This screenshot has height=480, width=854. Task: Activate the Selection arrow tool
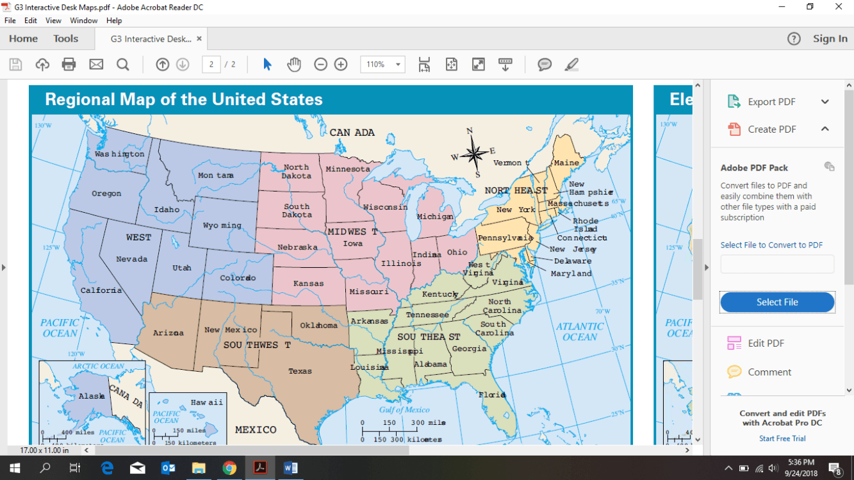tap(268, 64)
